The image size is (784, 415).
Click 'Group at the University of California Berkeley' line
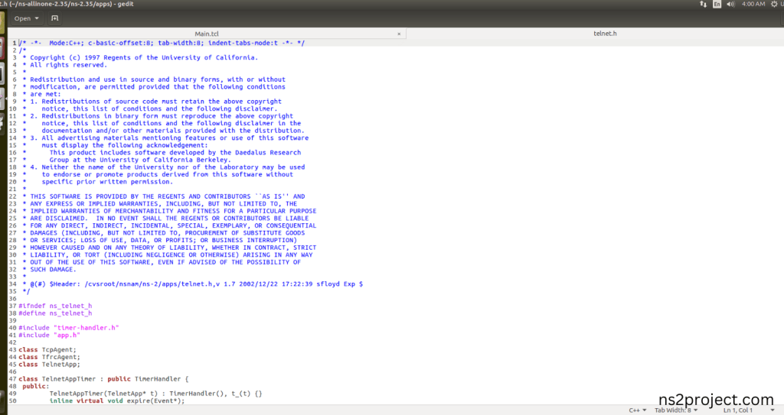pyautogui.click(x=140, y=160)
